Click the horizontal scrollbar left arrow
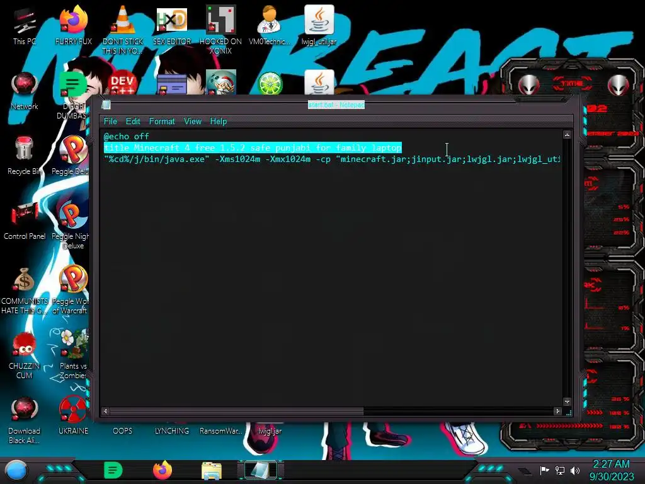Screen dimensions: 645x484 click(105, 411)
